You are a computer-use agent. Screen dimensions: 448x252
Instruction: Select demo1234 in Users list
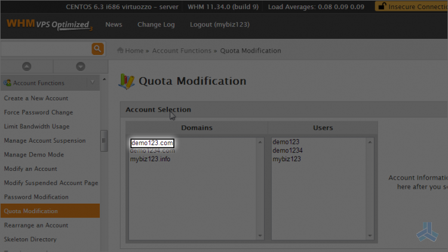pos(287,150)
